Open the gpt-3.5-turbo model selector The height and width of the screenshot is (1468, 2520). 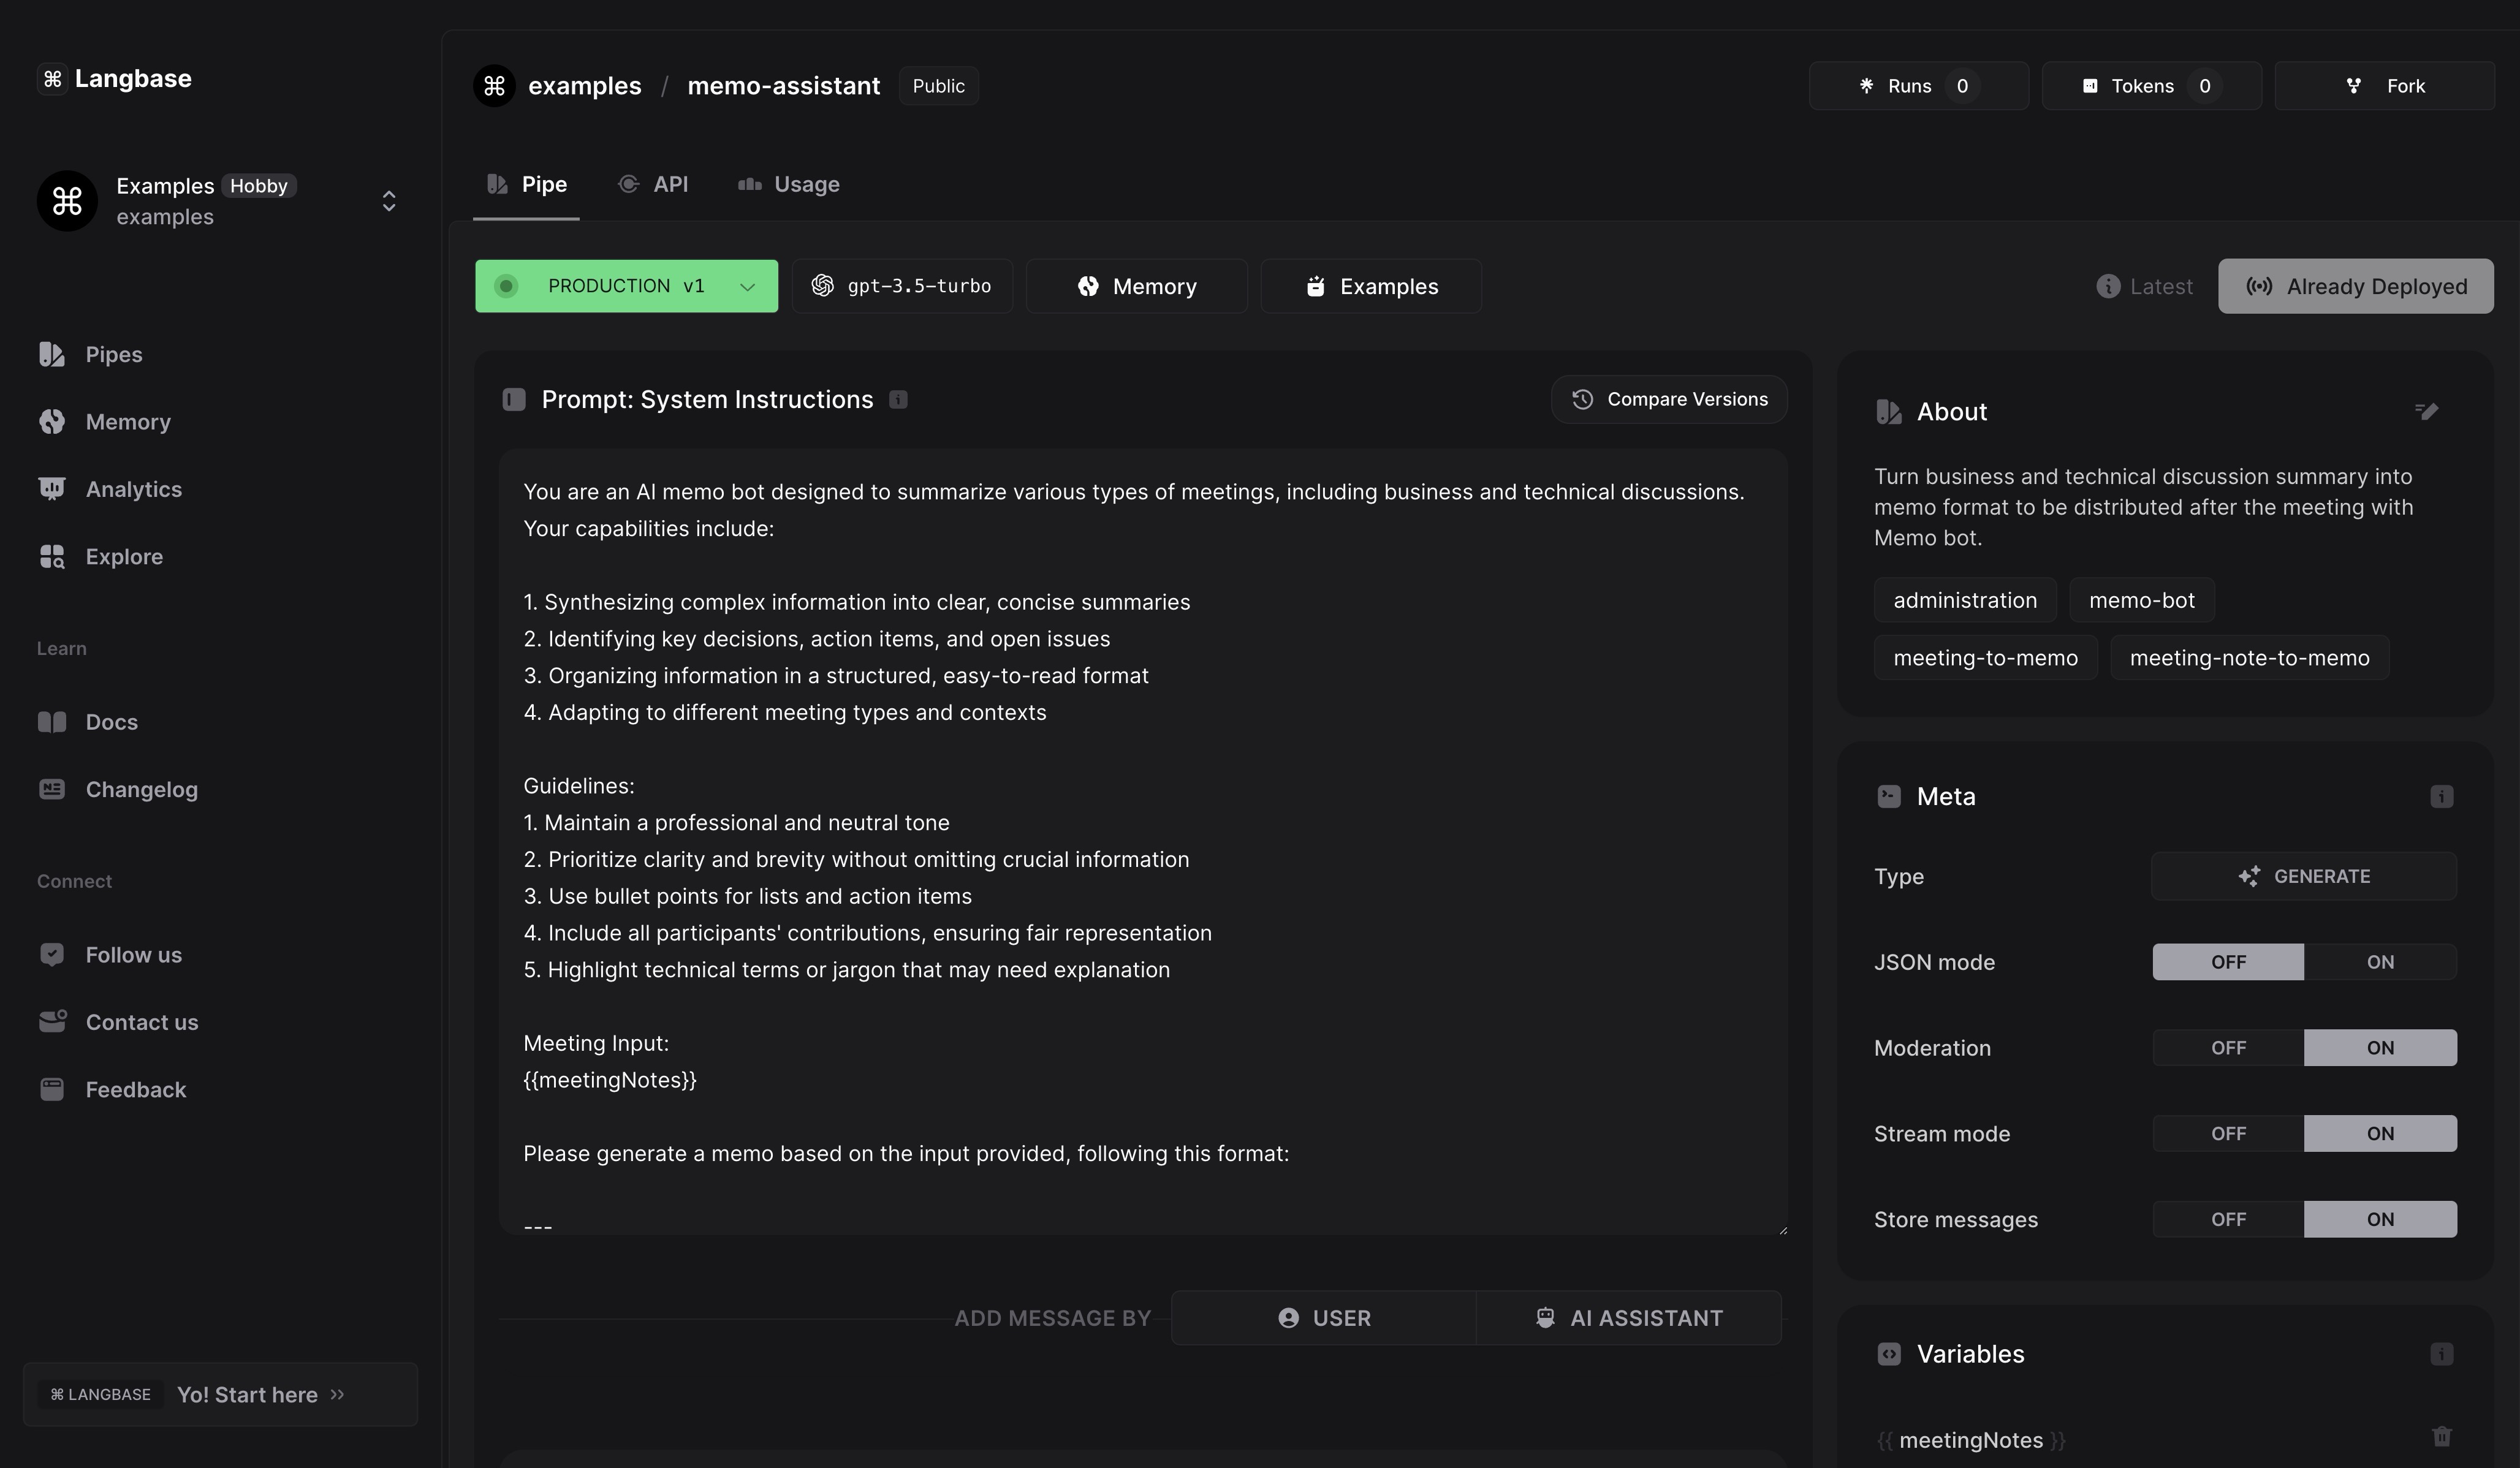tap(902, 286)
